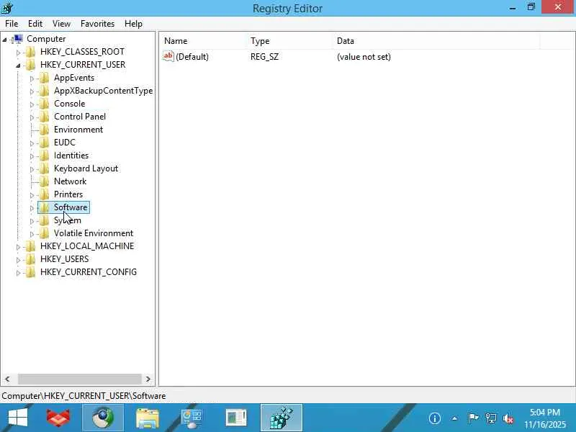The image size is (576, 432).
Task: Select the EUDC key
Action: pos(65,143)
